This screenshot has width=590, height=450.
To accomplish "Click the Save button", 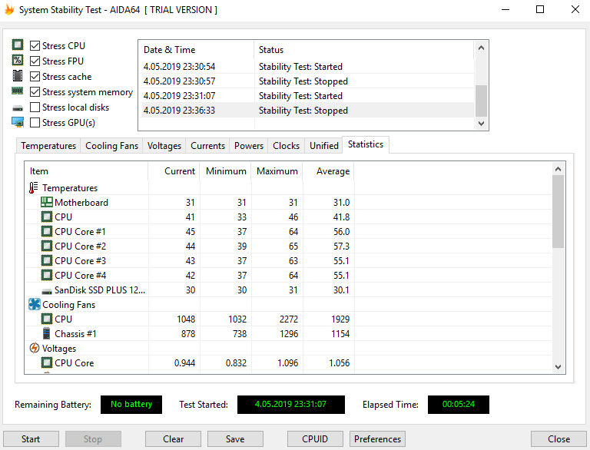I will tap(235, 439).
